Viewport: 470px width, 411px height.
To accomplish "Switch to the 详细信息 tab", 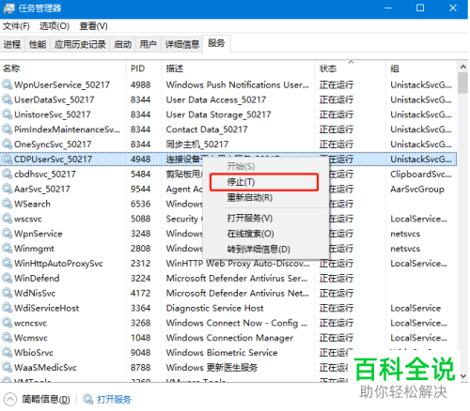I will (x=182, y=44).
